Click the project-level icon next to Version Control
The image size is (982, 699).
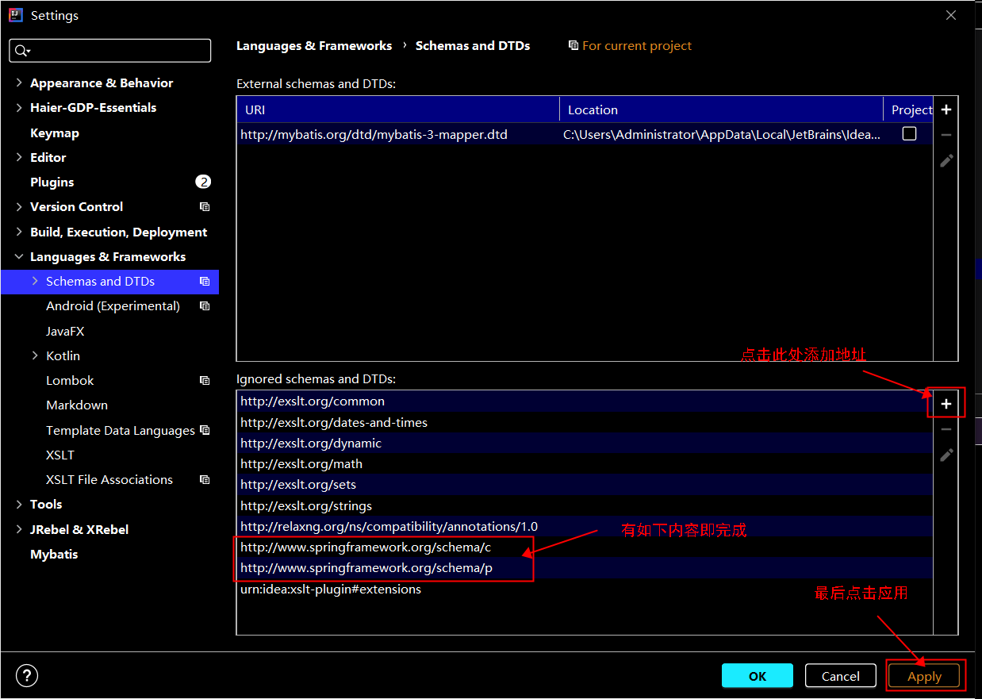click(205, 207)
